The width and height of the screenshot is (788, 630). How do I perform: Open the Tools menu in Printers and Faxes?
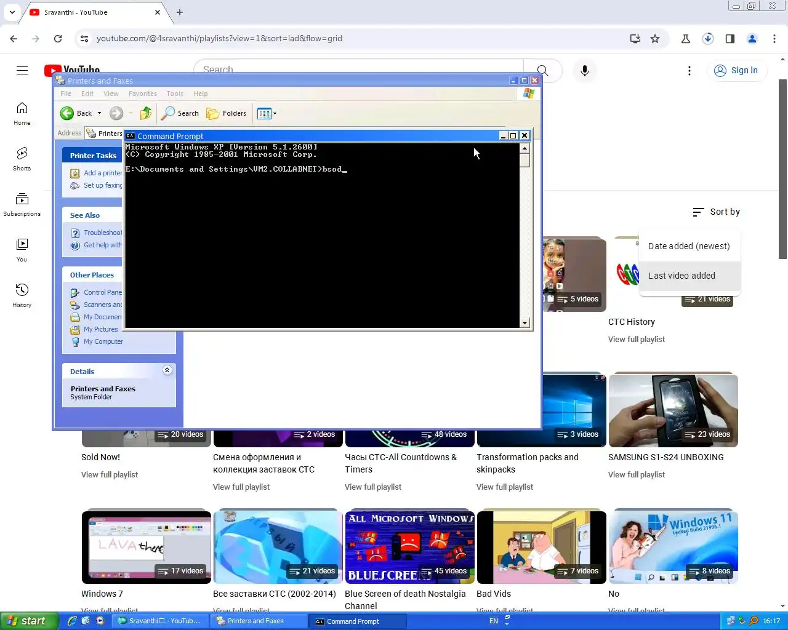(175, 94)
